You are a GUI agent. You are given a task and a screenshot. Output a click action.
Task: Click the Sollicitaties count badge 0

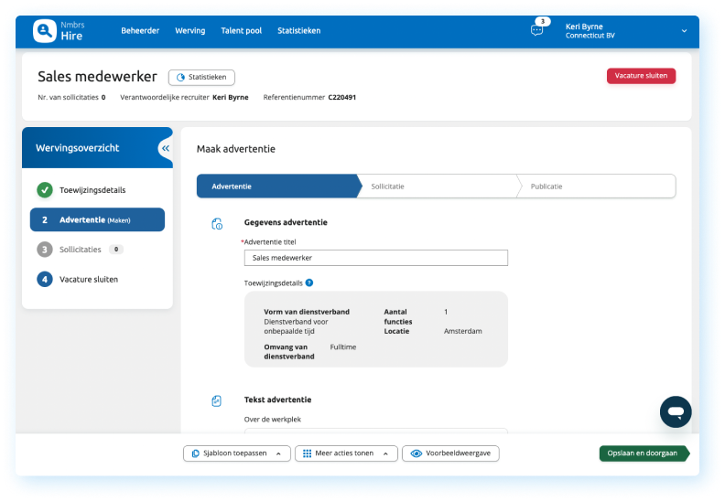coord(116,250)
